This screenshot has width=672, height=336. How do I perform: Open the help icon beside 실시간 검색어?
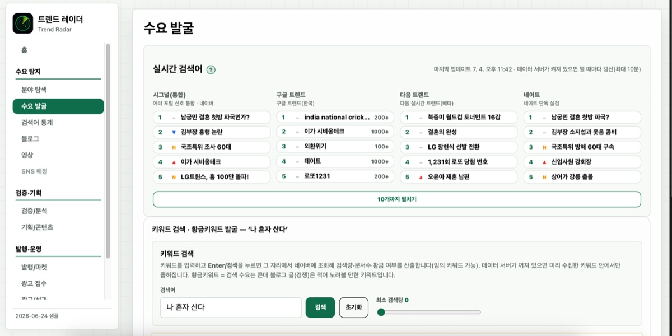pos(211,70)
